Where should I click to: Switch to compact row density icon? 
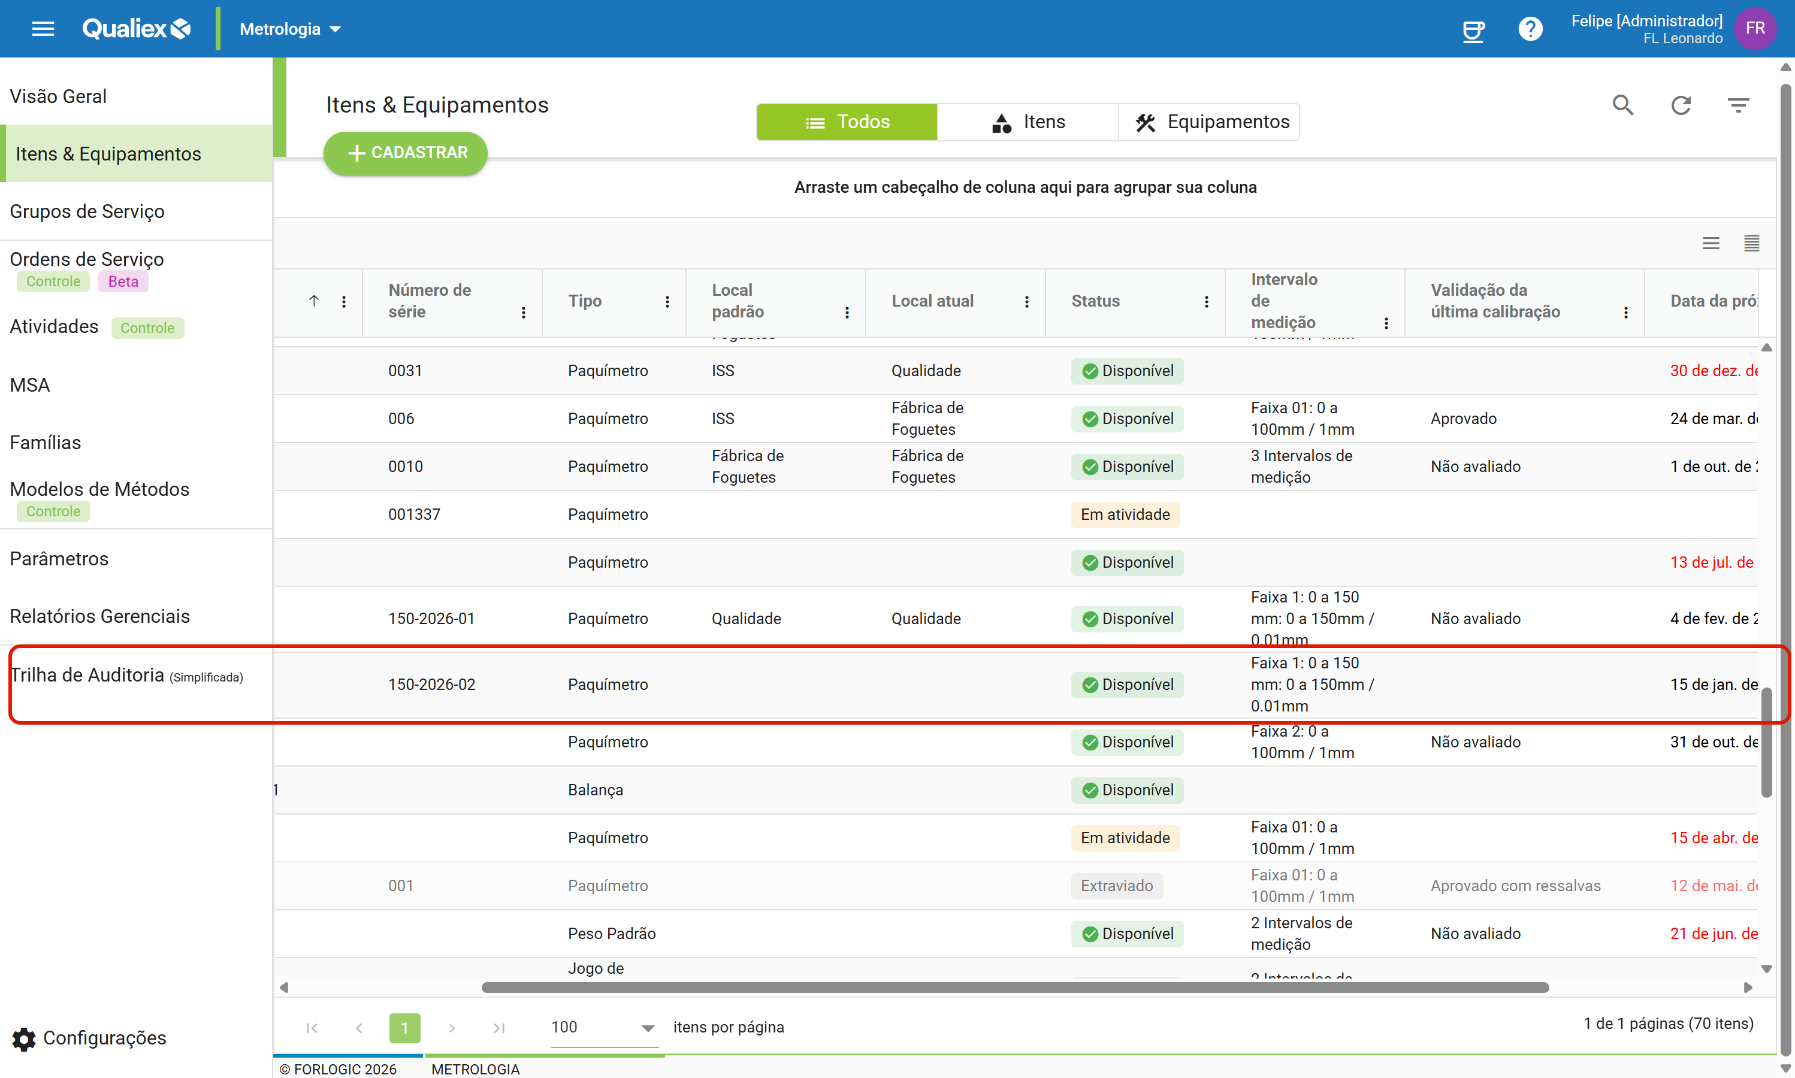coord(1751,243)
